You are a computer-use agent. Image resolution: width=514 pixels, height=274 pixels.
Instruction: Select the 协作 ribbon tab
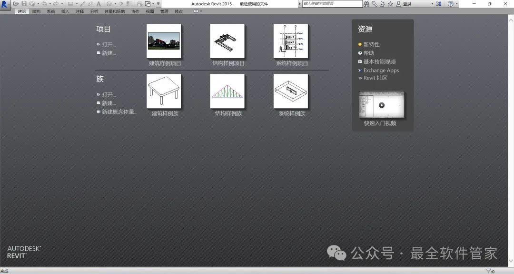pos(135,11)
